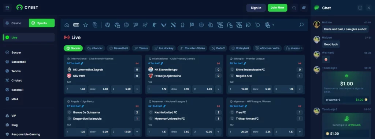
Task: Expand more sports dropdown arrow in the toolbar
Action: point(273,25)
